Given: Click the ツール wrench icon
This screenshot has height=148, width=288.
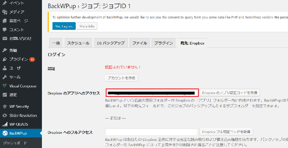Looking at the screenshot, I should tap(4, 77).
